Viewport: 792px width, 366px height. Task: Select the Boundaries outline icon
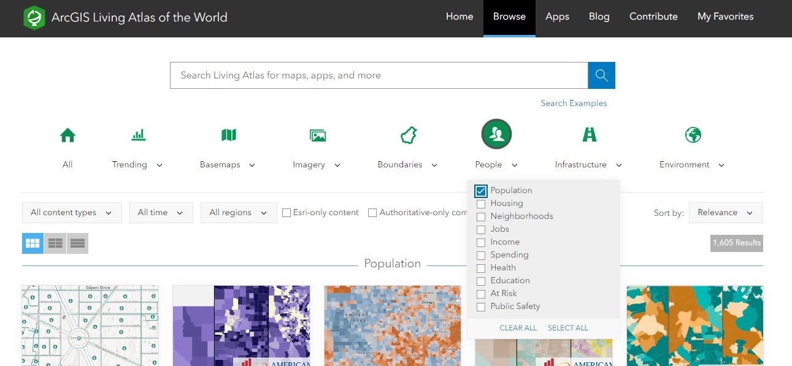point(409,135)
